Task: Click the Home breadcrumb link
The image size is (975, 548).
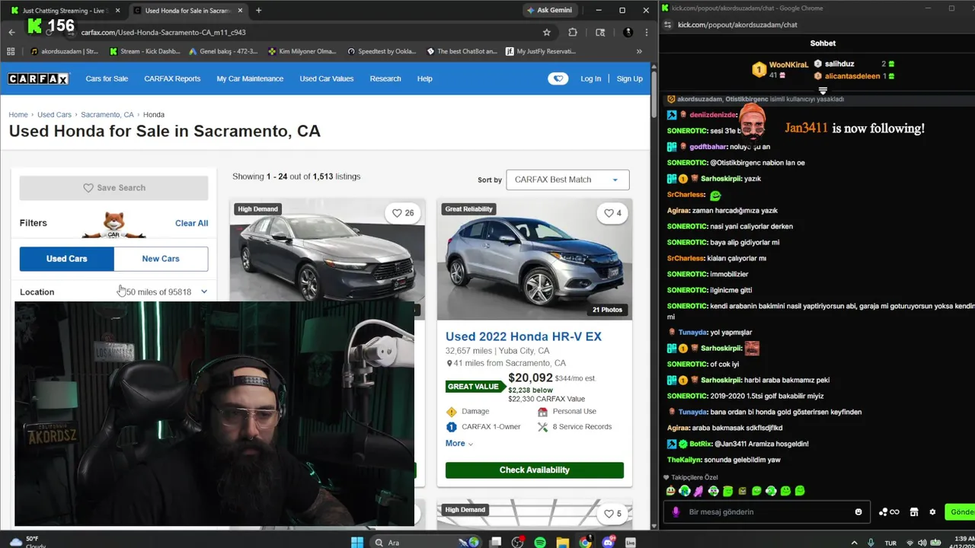Action: coord(18,115)
